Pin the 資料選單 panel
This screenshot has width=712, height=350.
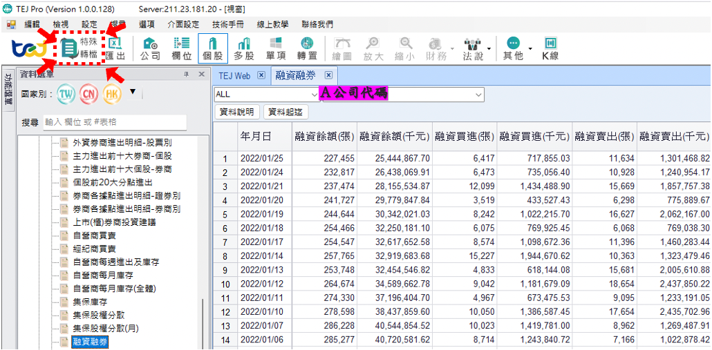coord(186,75)
